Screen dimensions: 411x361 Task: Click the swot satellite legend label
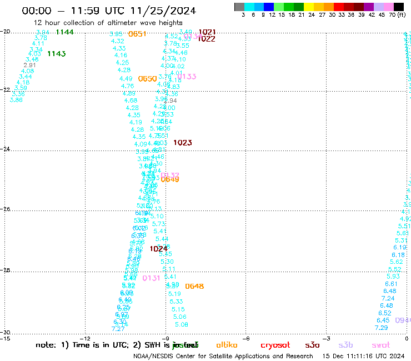381,345
